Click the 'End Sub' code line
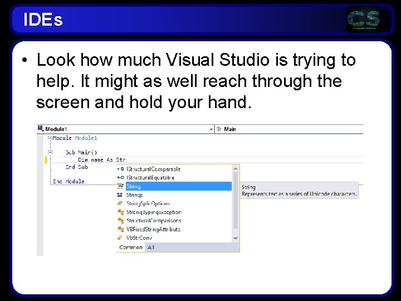This screenshot has width=401, height=301. click(77, 167)
